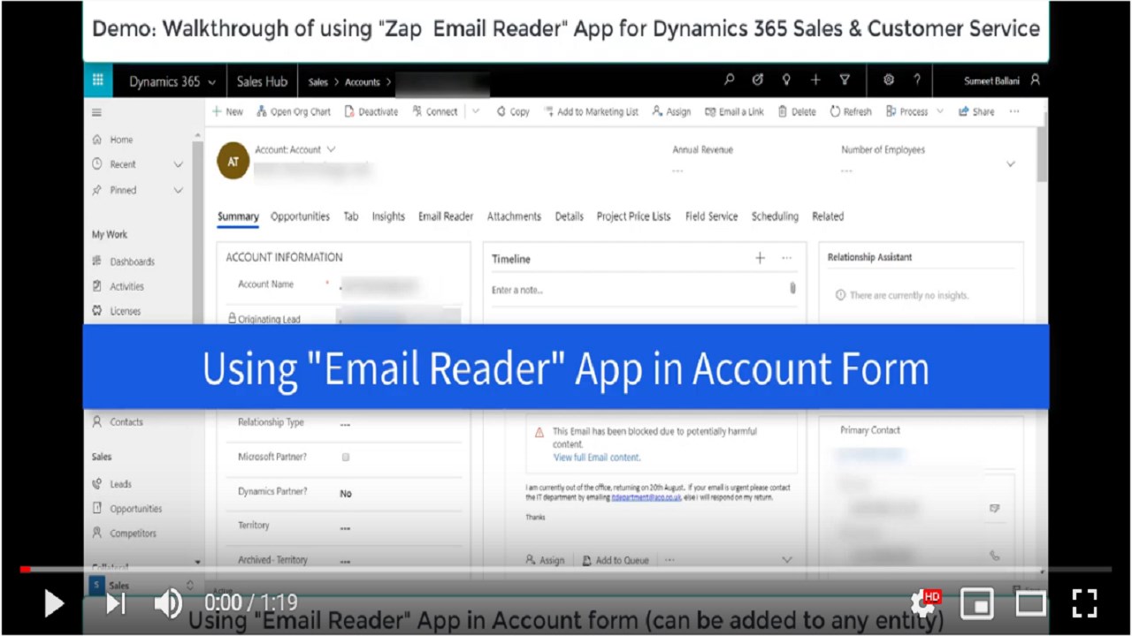
Task: Expand header fields chevron
Action: [x=1011, y=164]
